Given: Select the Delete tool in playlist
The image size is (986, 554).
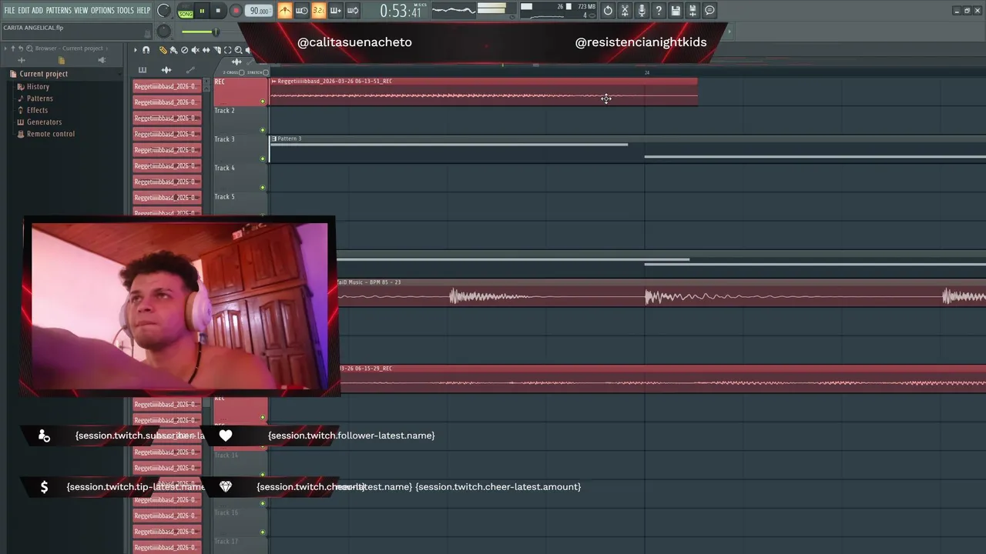Looking at the screenshot, I should point(184,50).
